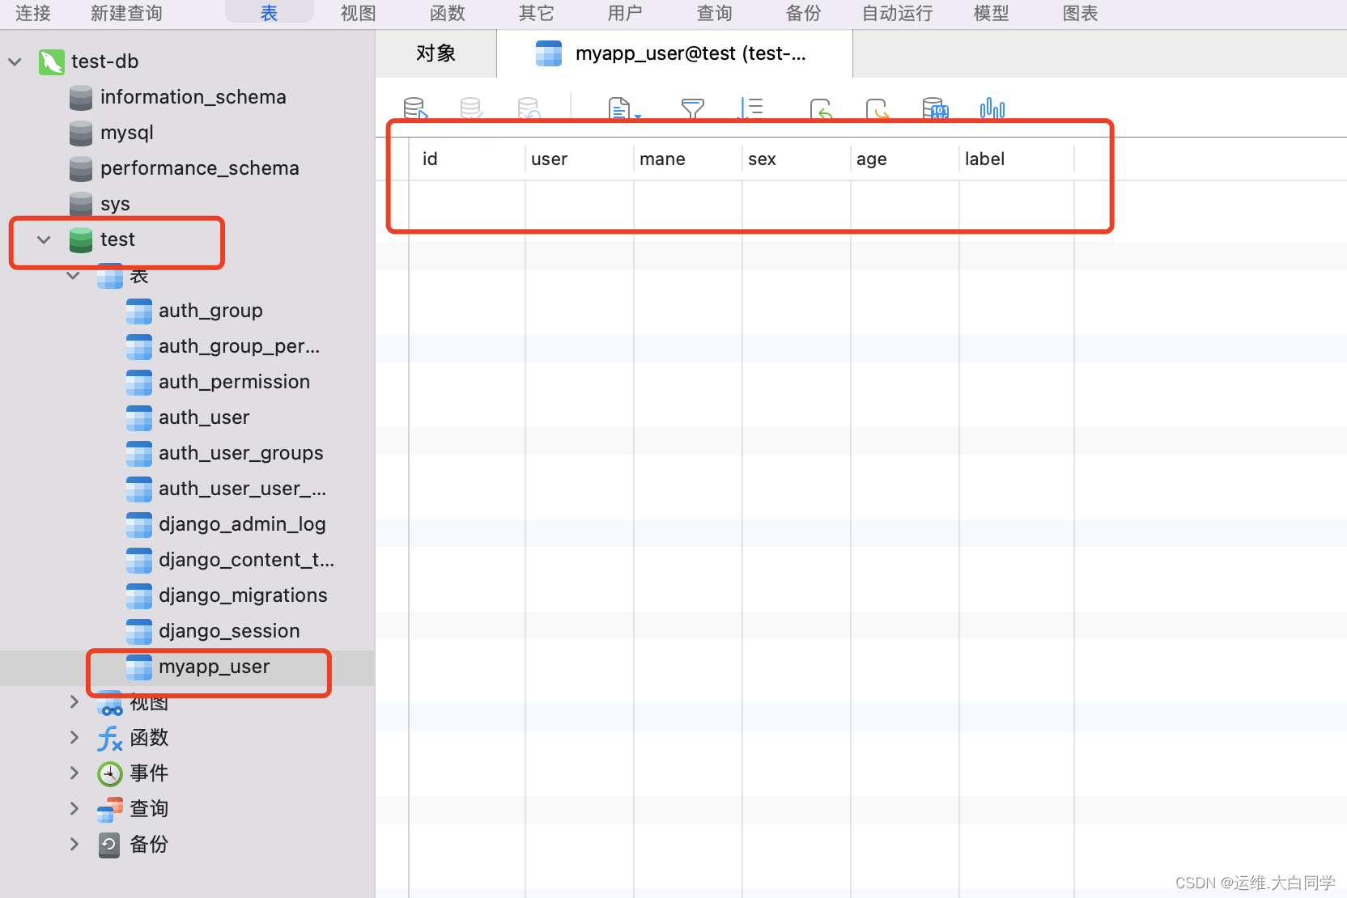
Task: Click the Begin Transaction database icon
Action: click(415, 108)
